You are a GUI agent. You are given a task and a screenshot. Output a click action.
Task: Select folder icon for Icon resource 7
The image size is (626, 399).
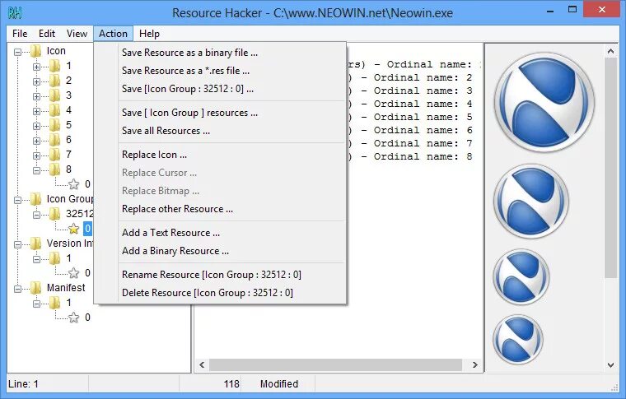(x=55, y=155)
